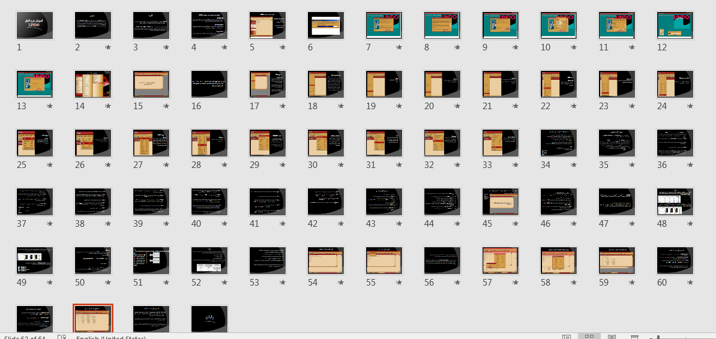Select the slide 1 title thumbnail
The image size is (716, 339).
click(x=35, y=26)
